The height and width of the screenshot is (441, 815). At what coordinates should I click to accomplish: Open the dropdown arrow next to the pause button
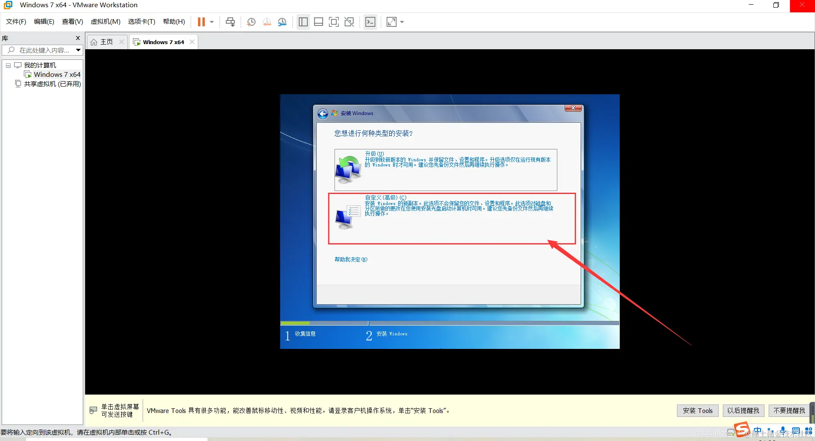pyautogui.click(x=212, y=22)
